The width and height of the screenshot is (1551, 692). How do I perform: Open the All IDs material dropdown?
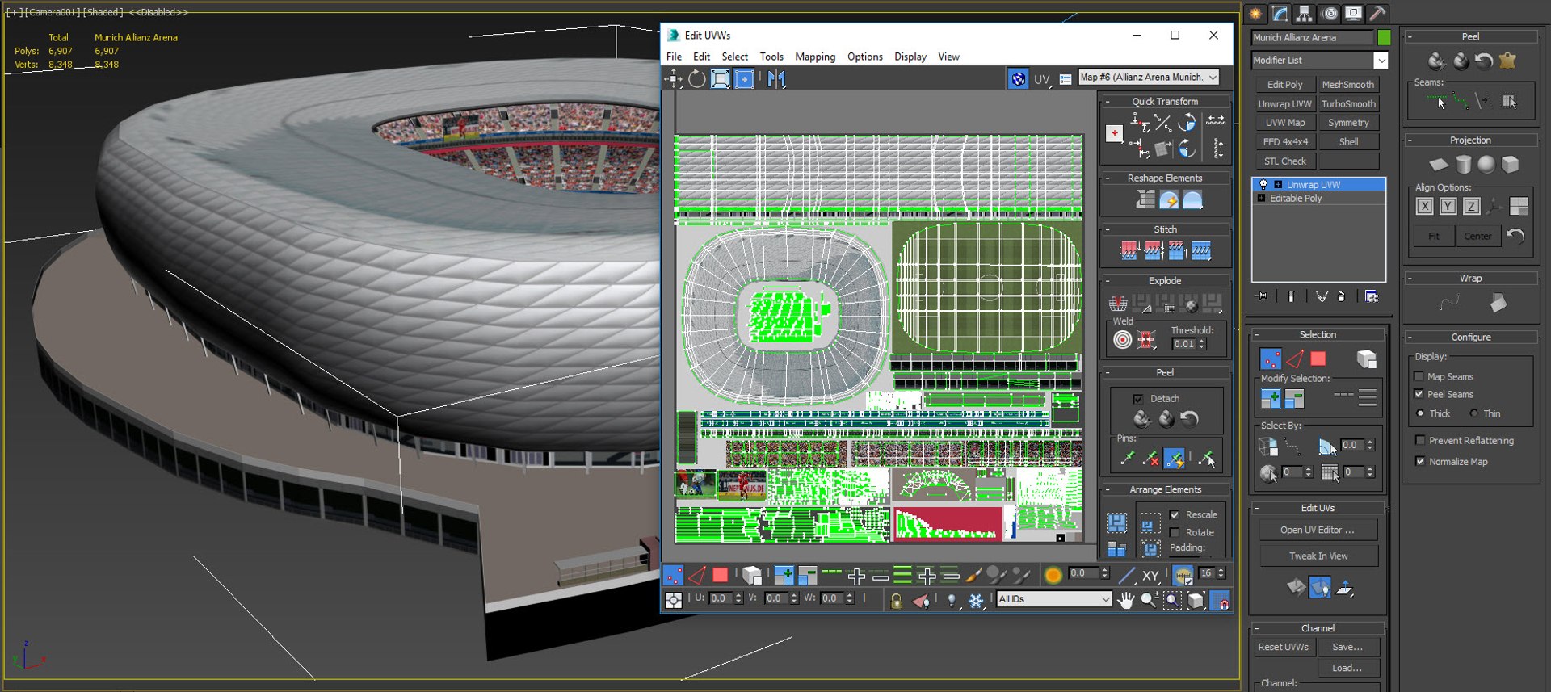tap(1054, 599)
